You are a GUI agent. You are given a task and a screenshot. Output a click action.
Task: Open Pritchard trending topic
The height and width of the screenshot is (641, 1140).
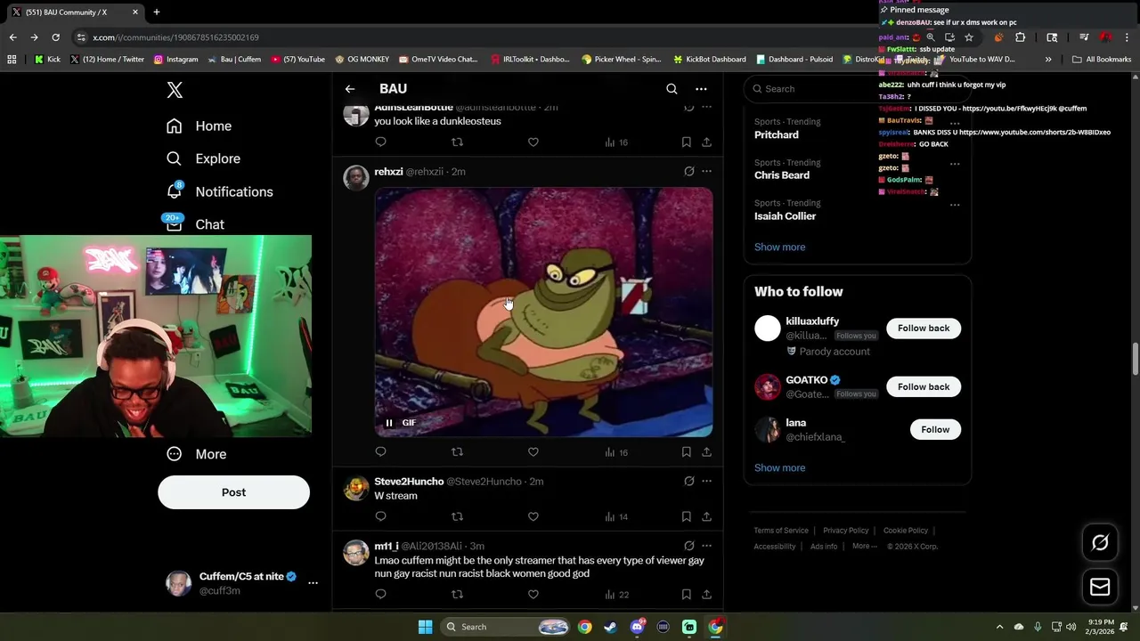point(777,134)
